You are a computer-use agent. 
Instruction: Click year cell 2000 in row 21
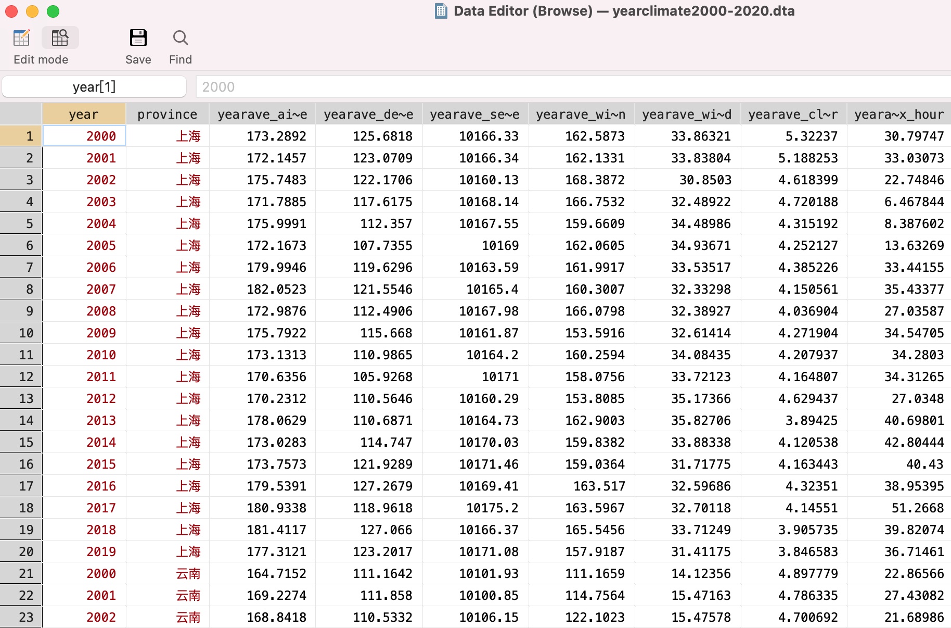point(84,573)
